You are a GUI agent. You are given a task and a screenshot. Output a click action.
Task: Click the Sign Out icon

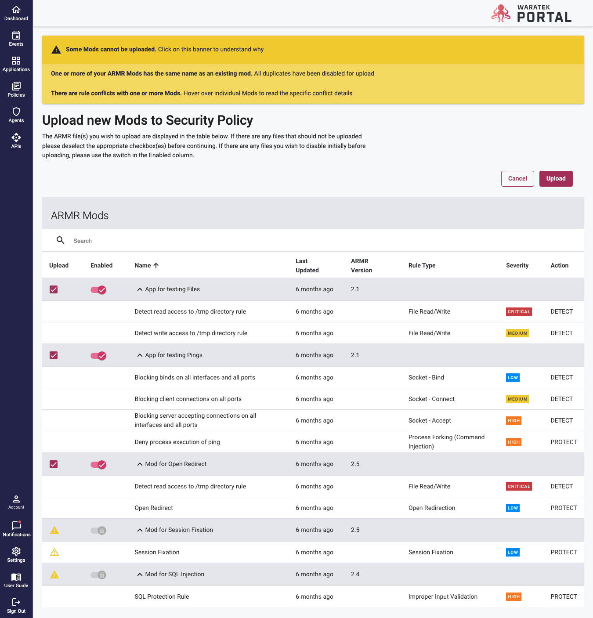coord(16,602)
